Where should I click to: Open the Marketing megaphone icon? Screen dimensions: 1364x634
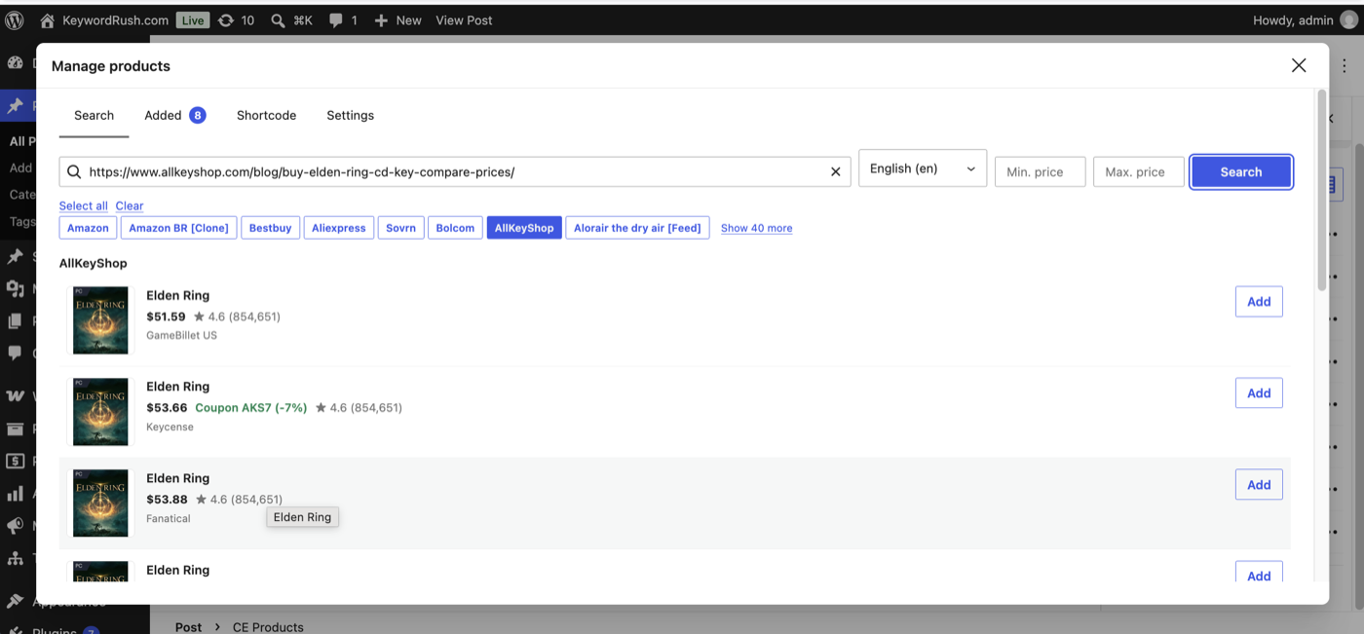coord(15,526)
